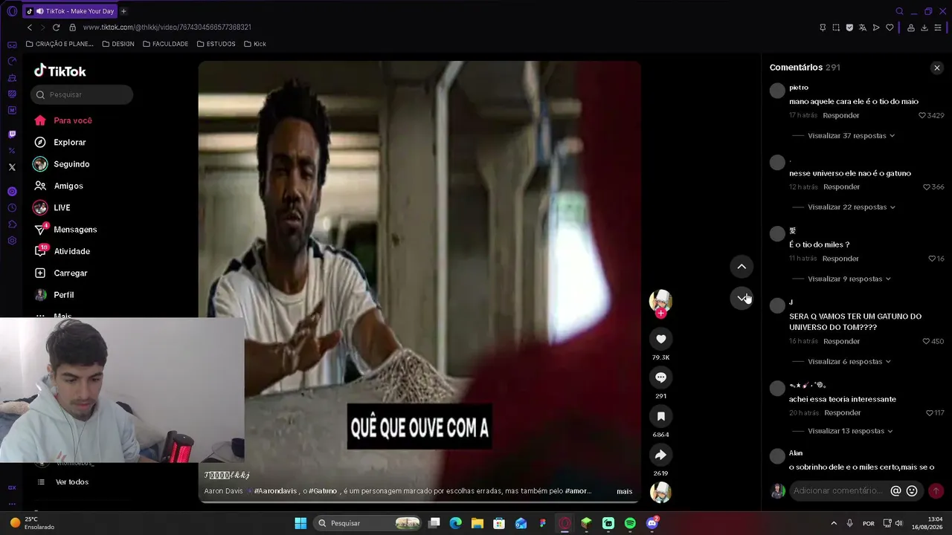Image resolution: width=952 pixels, height=535 pixels.
Task: Open the Carregar upload page
Action: (x=61, y=273)
